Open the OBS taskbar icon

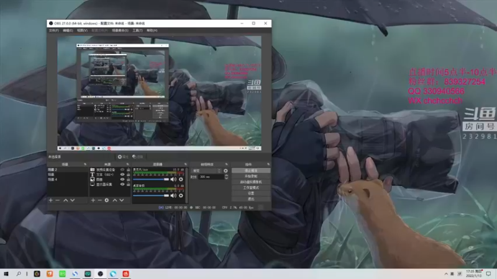[101, 273]
